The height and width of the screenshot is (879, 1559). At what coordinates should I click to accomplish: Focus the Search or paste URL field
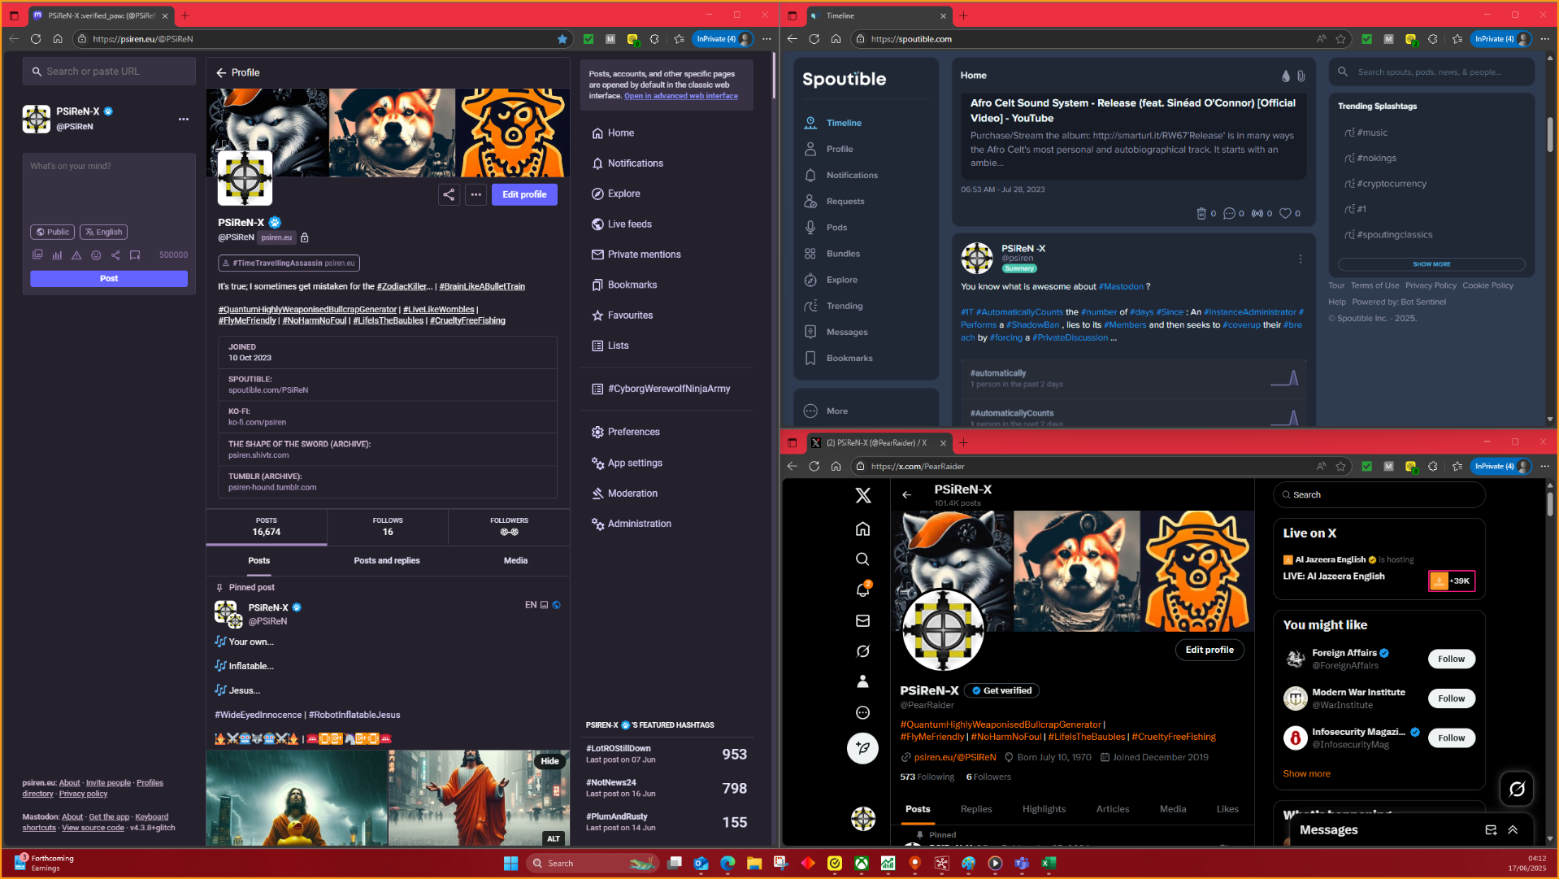[x=109, y=72]
